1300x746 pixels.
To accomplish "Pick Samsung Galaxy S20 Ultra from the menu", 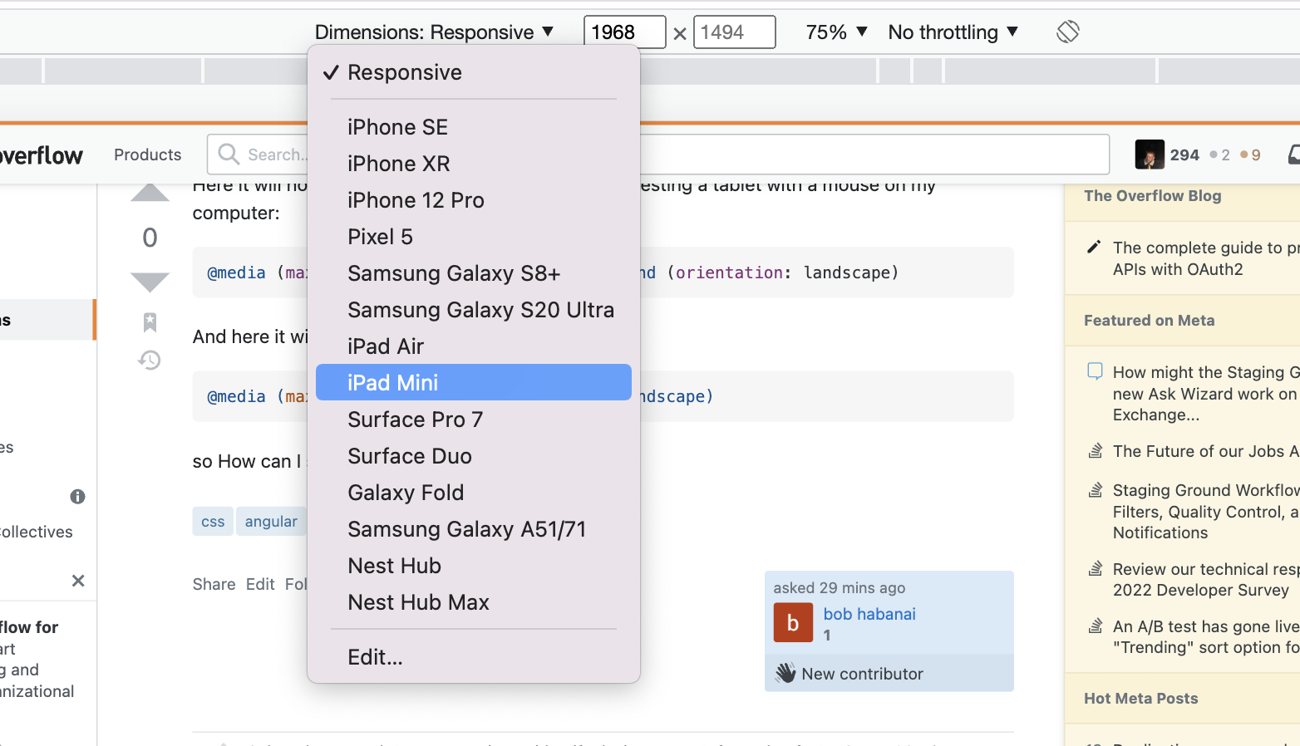I will [x=474, y=310].
